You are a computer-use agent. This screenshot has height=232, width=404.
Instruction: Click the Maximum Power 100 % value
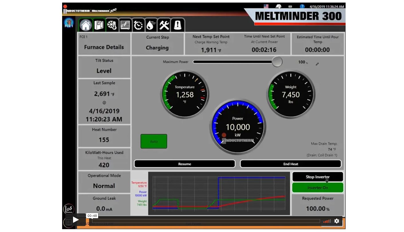303,62
